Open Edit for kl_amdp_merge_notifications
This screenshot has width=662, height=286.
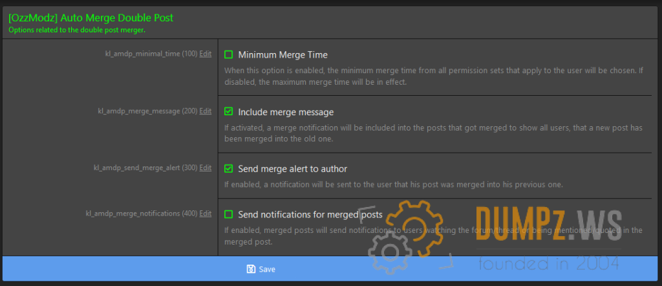pyautogui.click(x=205, y=214)
